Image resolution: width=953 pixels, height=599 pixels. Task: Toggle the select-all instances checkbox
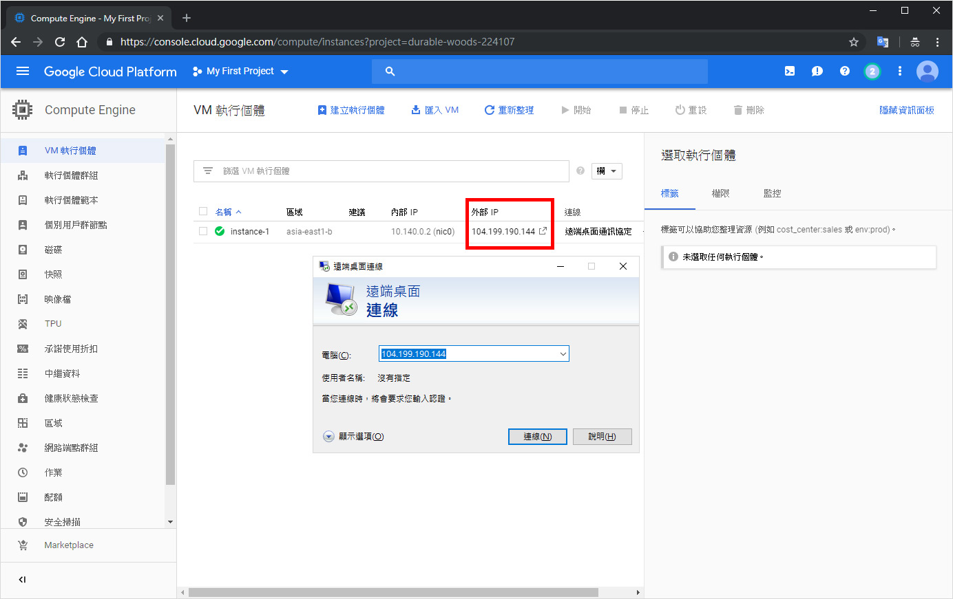(x=203, y=211)
